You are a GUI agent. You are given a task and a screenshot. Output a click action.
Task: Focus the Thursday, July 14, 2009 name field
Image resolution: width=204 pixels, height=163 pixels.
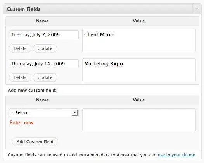point(44,63)
